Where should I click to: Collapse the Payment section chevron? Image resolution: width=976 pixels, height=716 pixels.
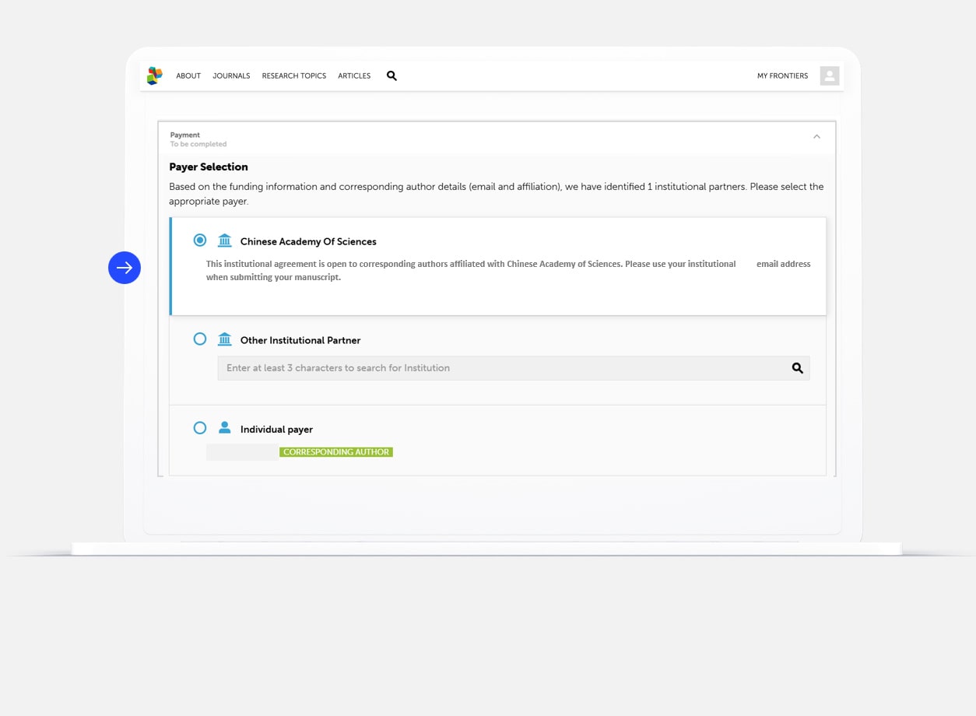[x=816, y=137]
